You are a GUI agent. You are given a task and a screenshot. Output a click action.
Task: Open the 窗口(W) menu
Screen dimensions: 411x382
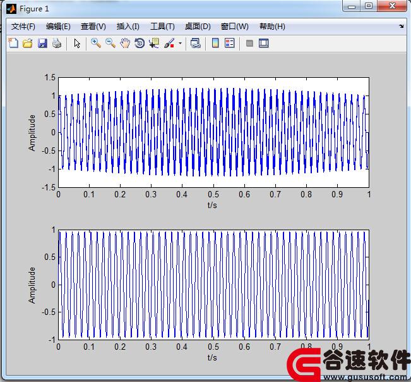click(x=235, y=27)
